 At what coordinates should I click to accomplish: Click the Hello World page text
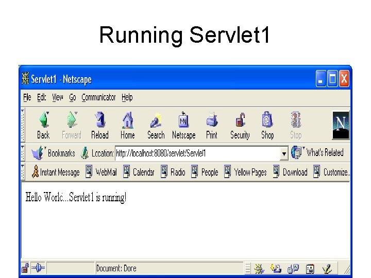pyautogui.click(x=76, y=197)
